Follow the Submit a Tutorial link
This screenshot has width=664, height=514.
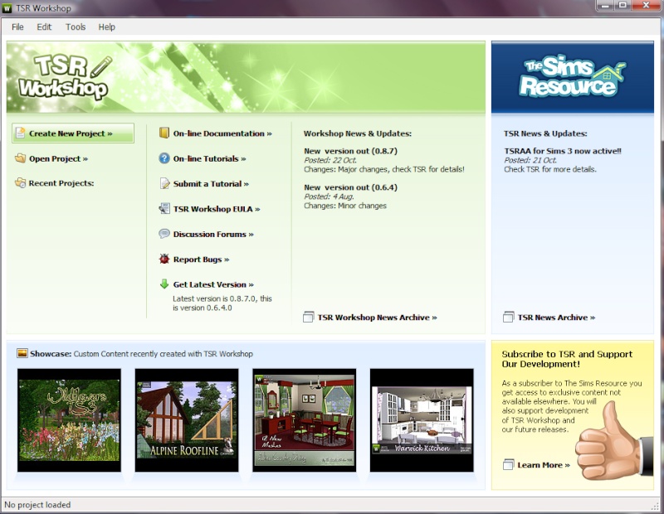pos(211,183)
